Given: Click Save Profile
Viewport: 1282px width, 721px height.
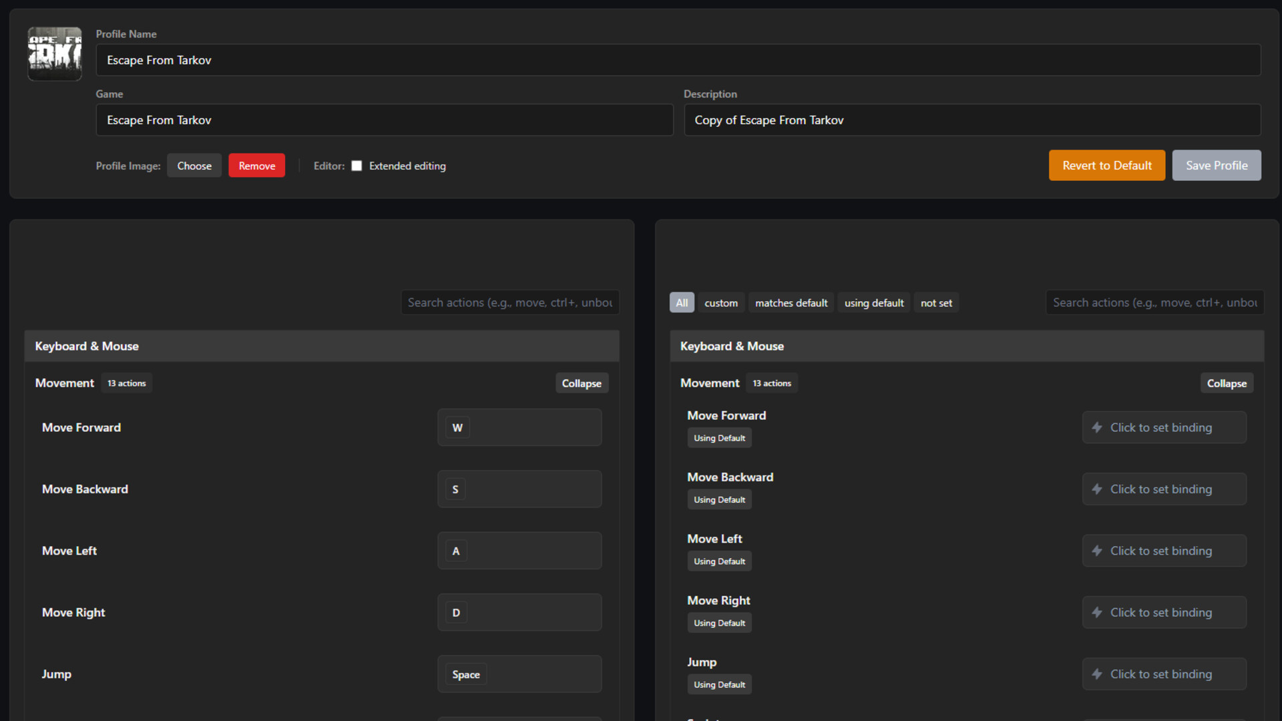Looking at the screenshot, I should point(1217,165).
